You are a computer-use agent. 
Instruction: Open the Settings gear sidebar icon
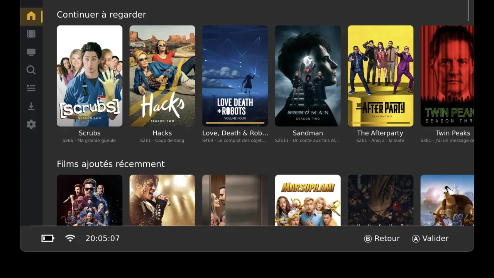coord(31,124)
